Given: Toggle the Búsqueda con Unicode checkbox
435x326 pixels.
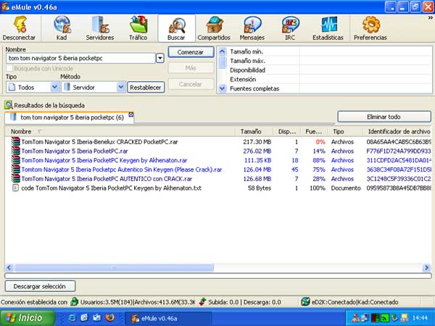Looking at the screenshot, I should coord(9,68).
